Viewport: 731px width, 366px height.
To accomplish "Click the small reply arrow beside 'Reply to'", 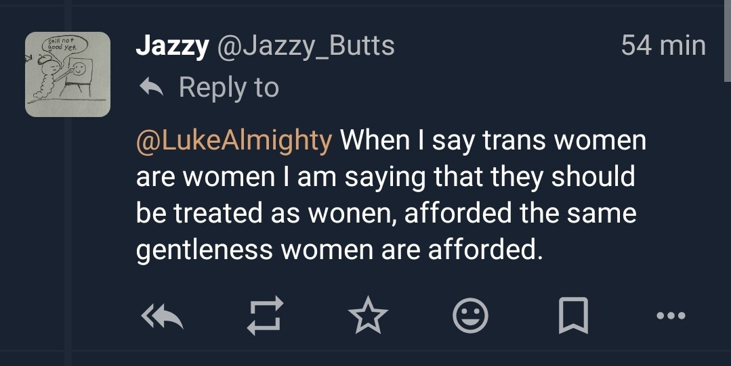I will tap(152, 86).
